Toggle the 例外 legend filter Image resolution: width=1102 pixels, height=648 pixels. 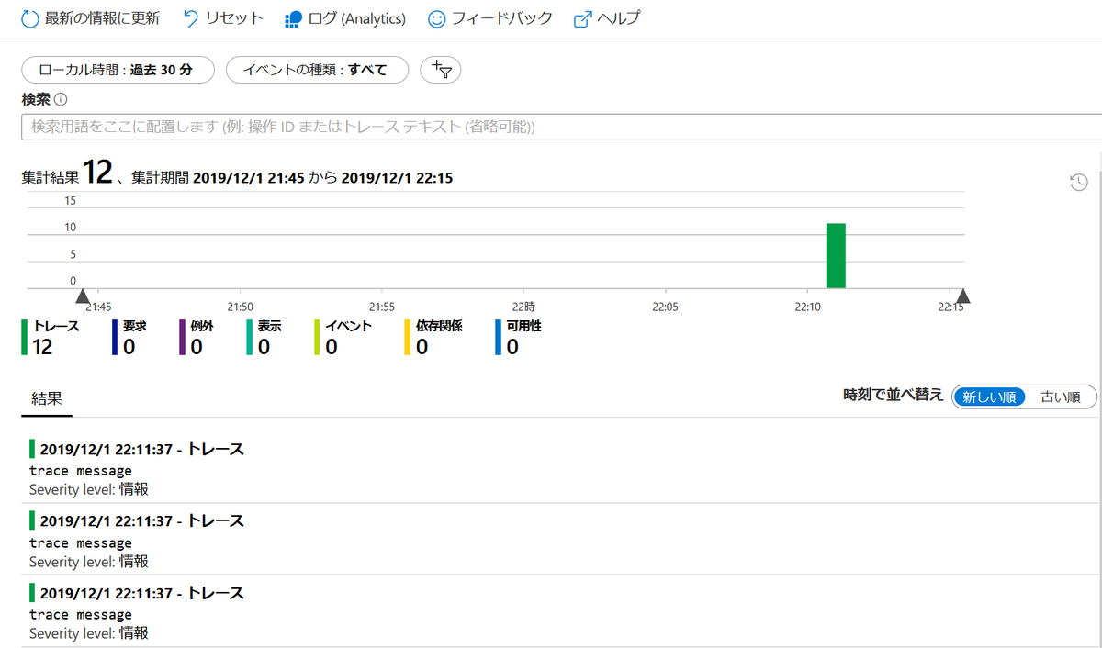point(197,337)
